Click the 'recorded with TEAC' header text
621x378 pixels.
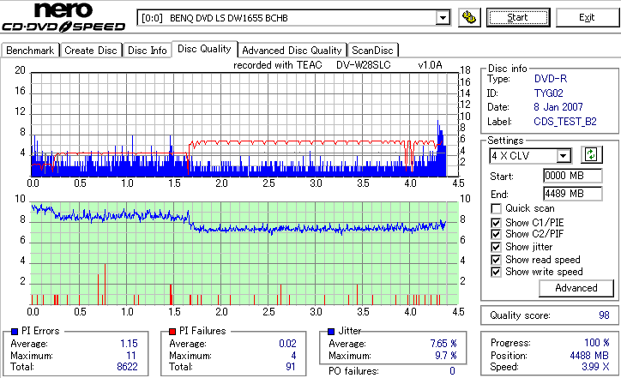pyautogui.click(x=278, y=65)
